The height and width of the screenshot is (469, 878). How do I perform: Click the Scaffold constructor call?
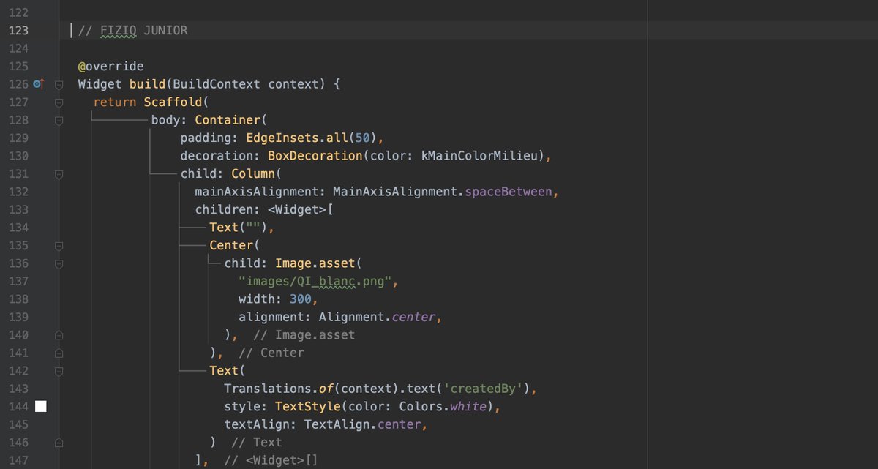173,102
